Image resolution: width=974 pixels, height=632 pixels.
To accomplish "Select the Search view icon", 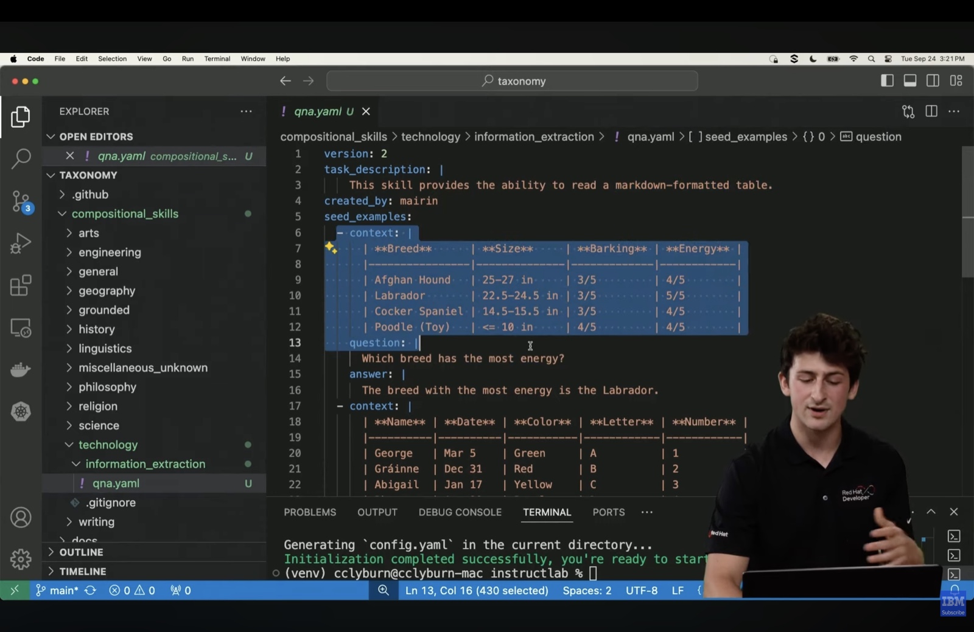I will pos(21,159).
